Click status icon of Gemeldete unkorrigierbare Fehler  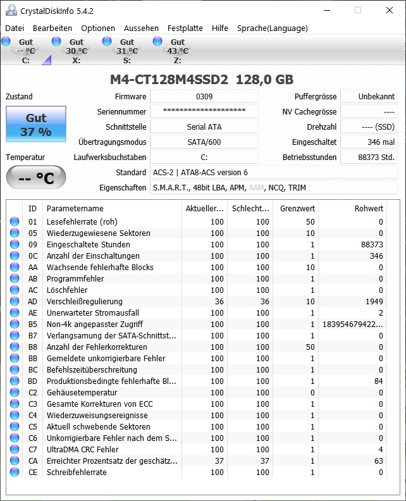(x=15, y=358)
